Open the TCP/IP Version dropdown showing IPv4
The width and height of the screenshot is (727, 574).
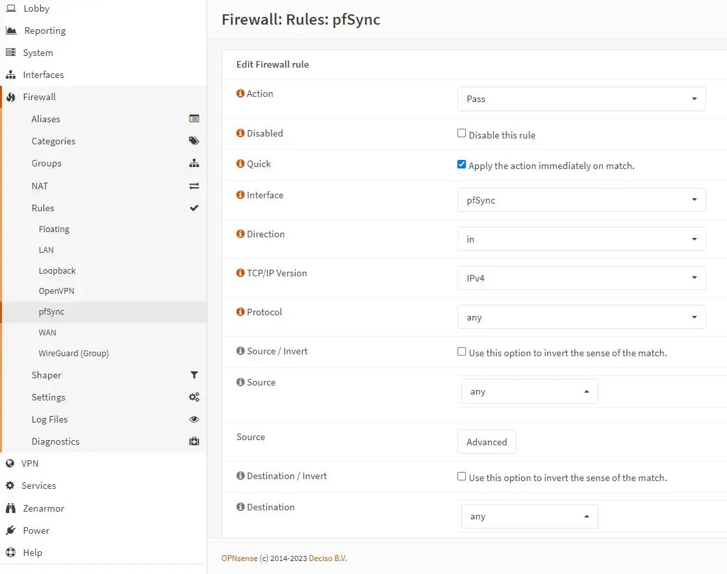581,278
